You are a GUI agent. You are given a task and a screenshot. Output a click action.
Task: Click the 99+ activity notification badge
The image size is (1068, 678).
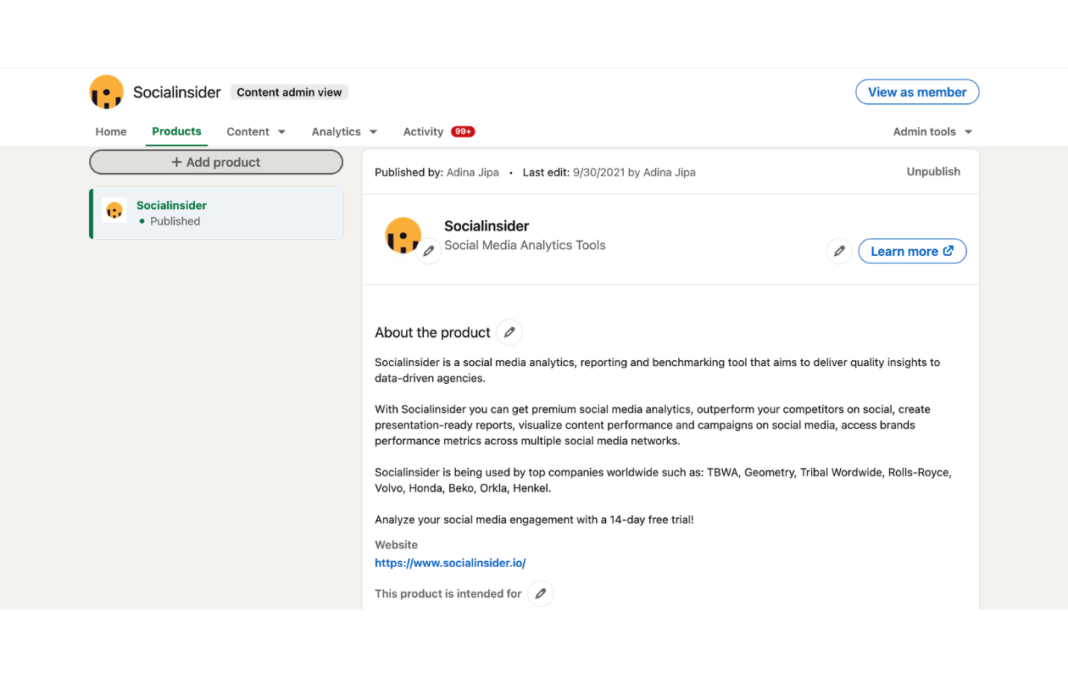point(463,131)
